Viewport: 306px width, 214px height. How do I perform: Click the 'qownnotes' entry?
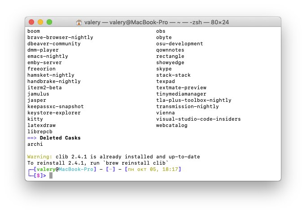170,50
